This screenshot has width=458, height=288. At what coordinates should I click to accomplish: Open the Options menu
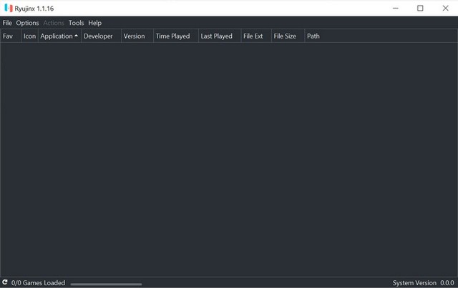[28, 23]
